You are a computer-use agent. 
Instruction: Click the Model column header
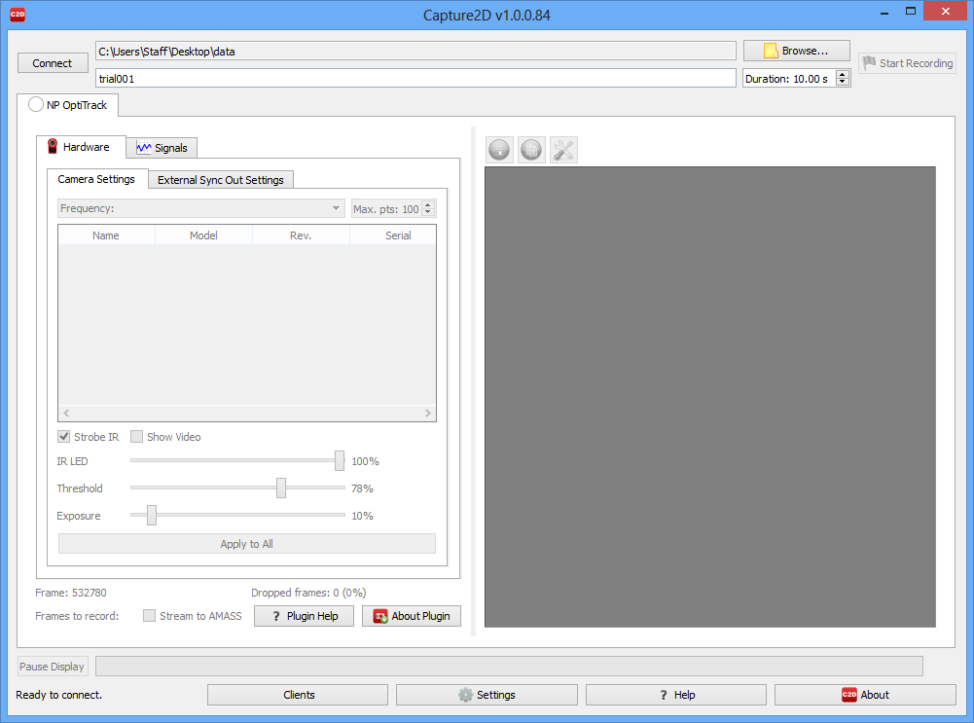203,235
